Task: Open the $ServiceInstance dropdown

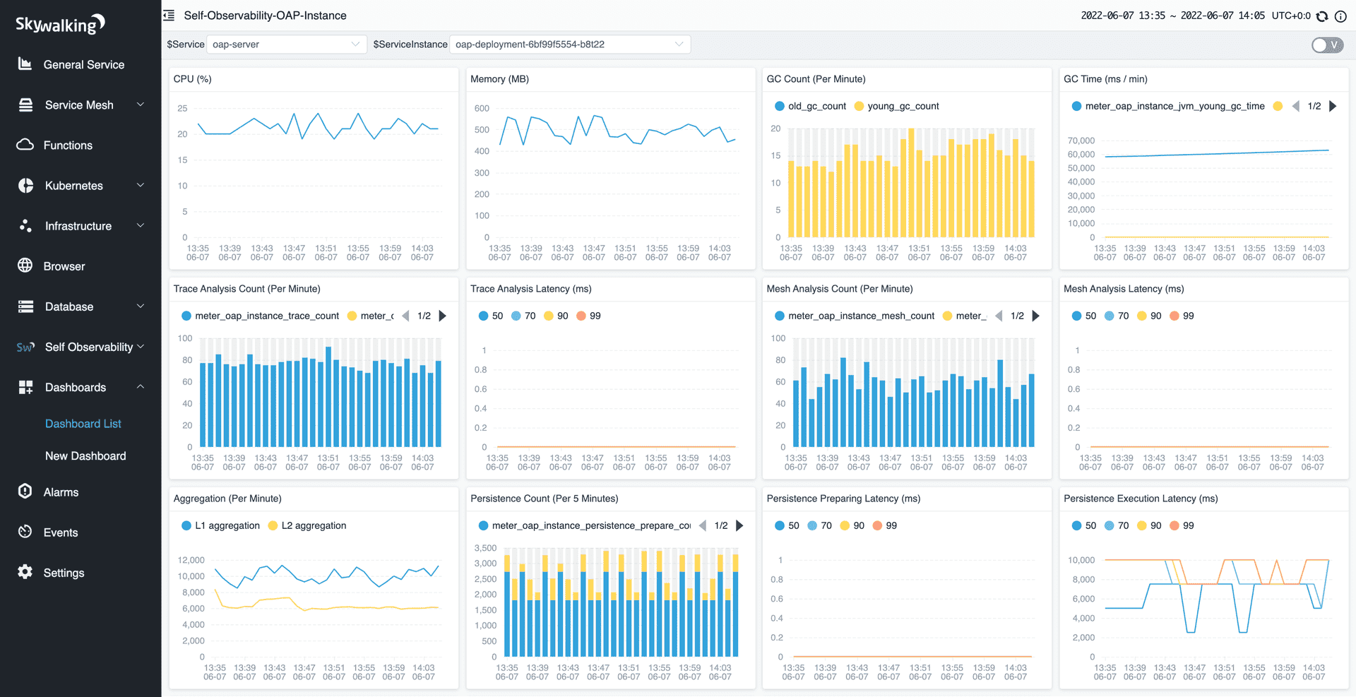Action: pyautogui.click(x=570, y=44)
